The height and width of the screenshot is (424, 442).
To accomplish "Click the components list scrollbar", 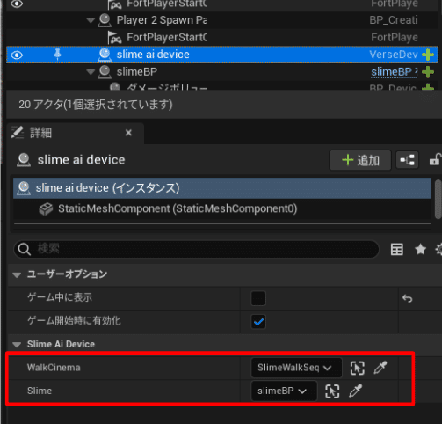I will tap(438, 200).
